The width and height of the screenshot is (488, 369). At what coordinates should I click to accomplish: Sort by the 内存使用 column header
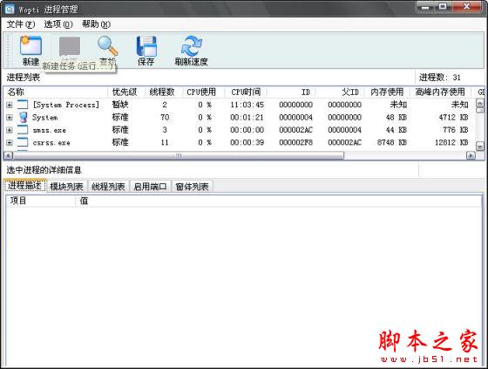(x=387, y=92)
